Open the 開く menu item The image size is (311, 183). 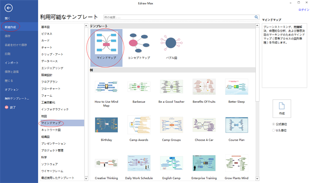8,18
